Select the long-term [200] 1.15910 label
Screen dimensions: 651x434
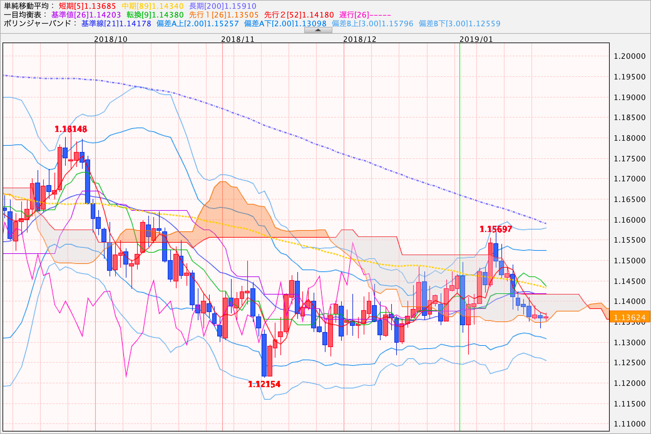(x=223, y=6)
